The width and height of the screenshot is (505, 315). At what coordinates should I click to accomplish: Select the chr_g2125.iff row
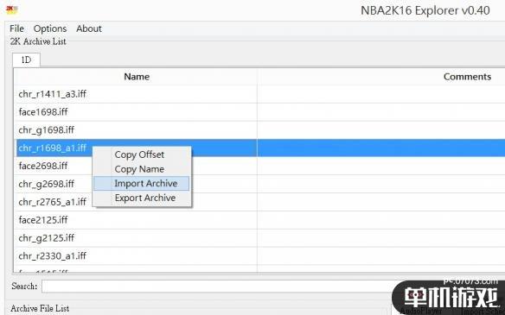click(x=259, y=238)
